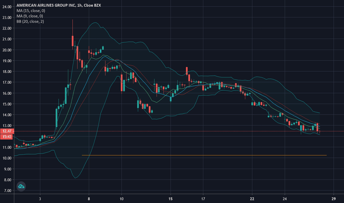Click date label 22 on time axis
The height and width of the screenshot is (203, 344).
252,199
